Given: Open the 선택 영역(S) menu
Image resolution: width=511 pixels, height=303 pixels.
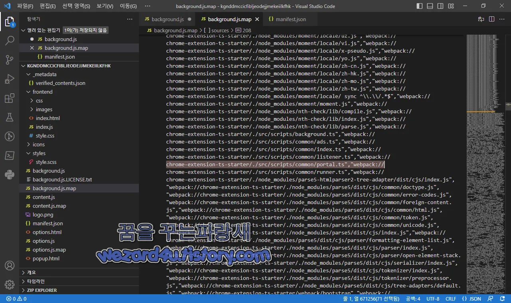Looking at the screenshot, I should pyautogui.click(x=76, y=6).
